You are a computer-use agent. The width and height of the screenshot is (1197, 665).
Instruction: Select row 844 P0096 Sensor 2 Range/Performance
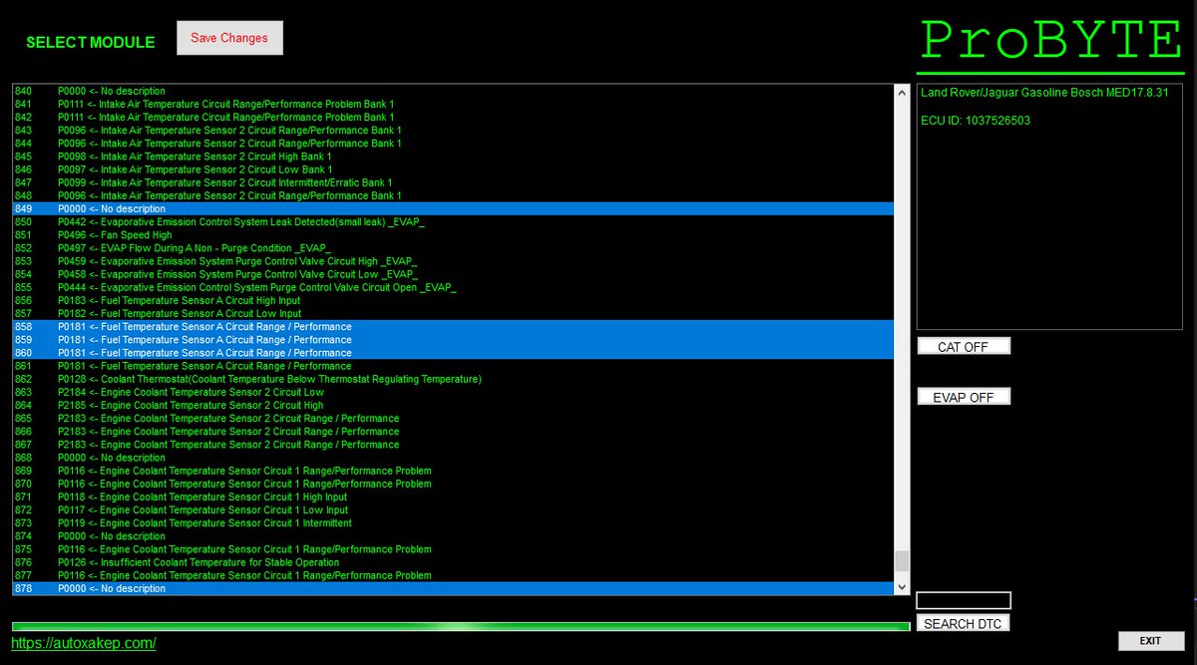pos(453,144)
